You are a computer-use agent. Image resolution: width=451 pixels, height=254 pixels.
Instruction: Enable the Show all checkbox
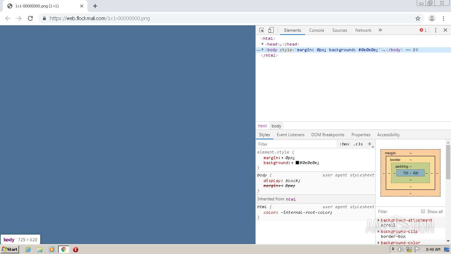(423, 211)
